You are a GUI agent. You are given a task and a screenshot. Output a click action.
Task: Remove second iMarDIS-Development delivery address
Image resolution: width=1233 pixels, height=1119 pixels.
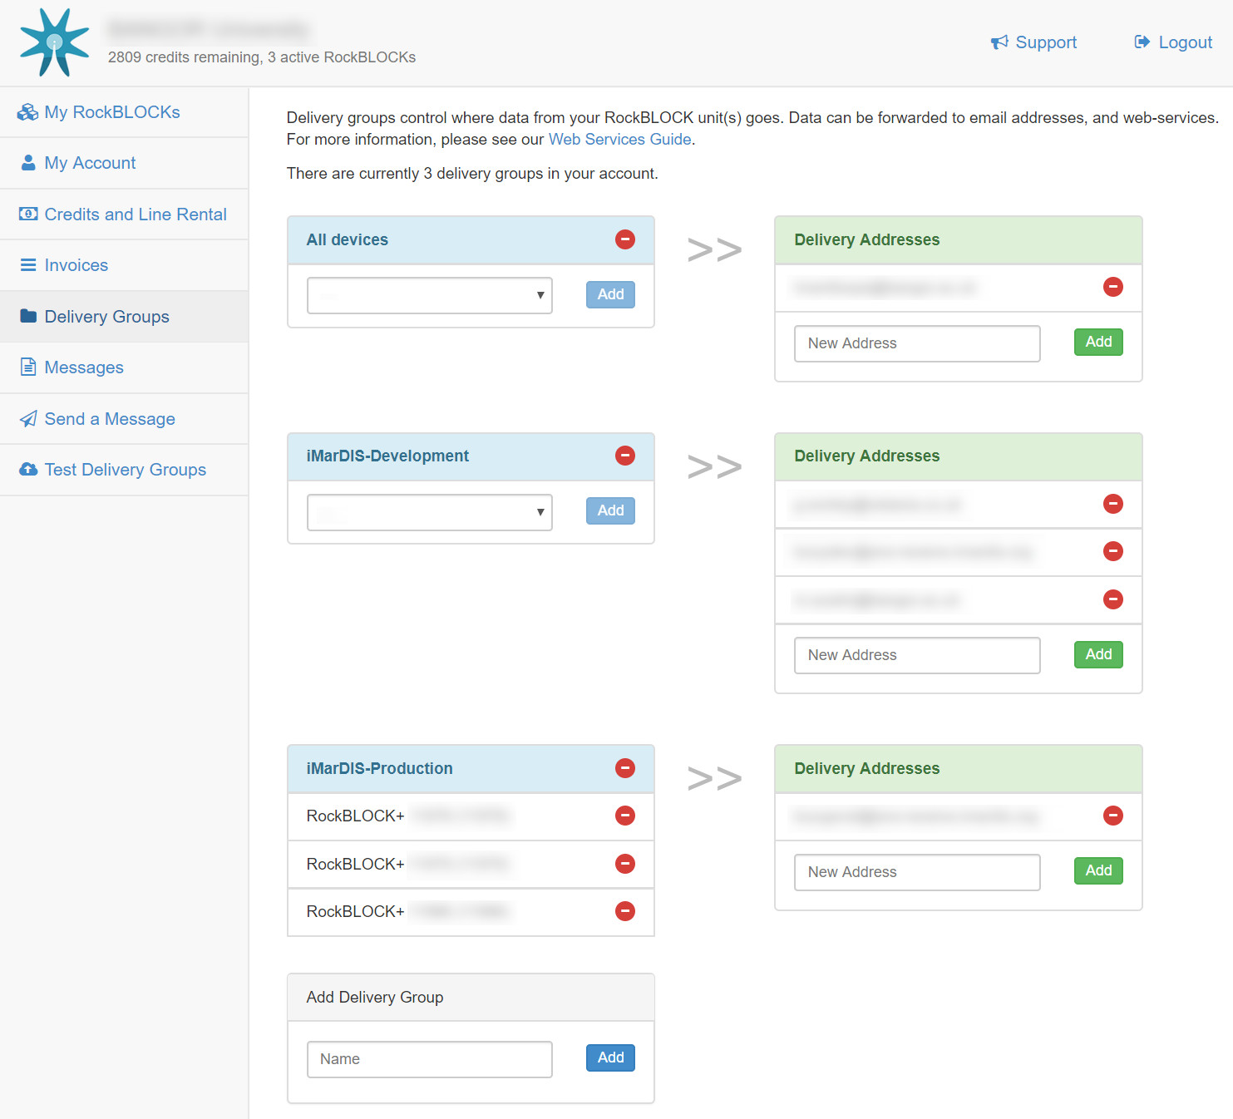tap(1113, 551)
